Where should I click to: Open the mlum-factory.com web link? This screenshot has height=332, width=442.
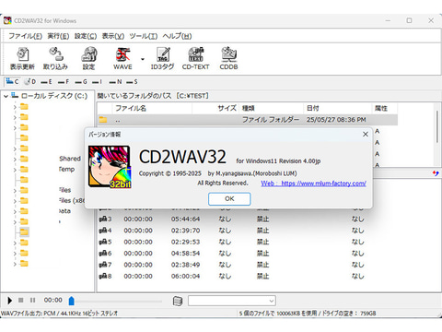[x=313, y=184]
